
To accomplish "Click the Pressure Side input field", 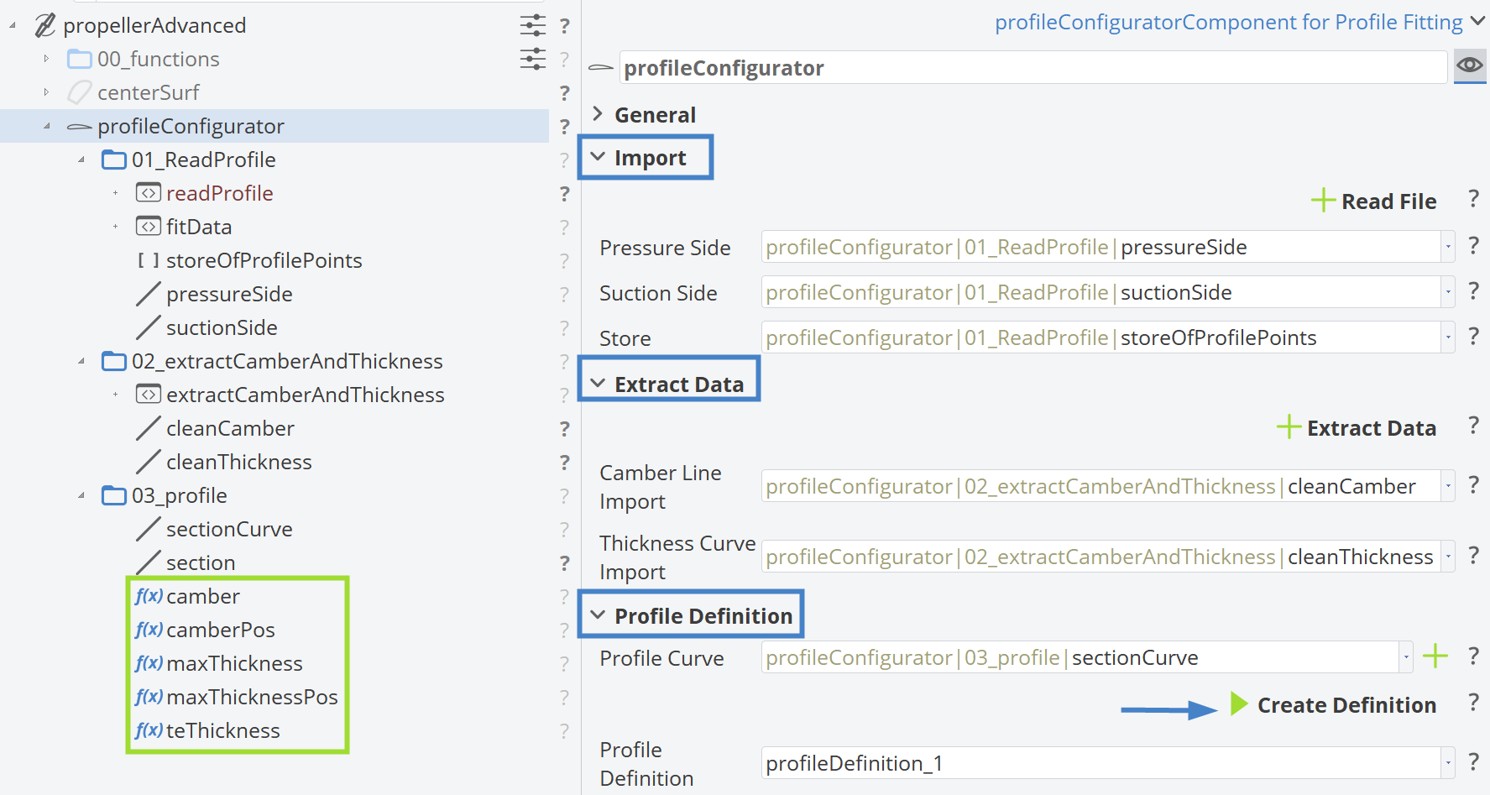I will (1101, 247).
